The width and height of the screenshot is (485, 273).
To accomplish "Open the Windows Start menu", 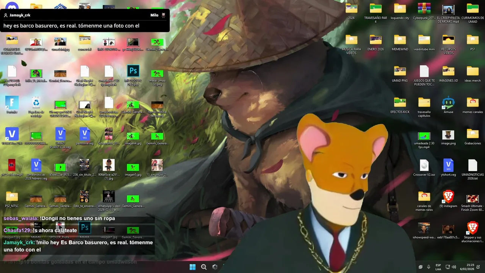I will [192, 267].
